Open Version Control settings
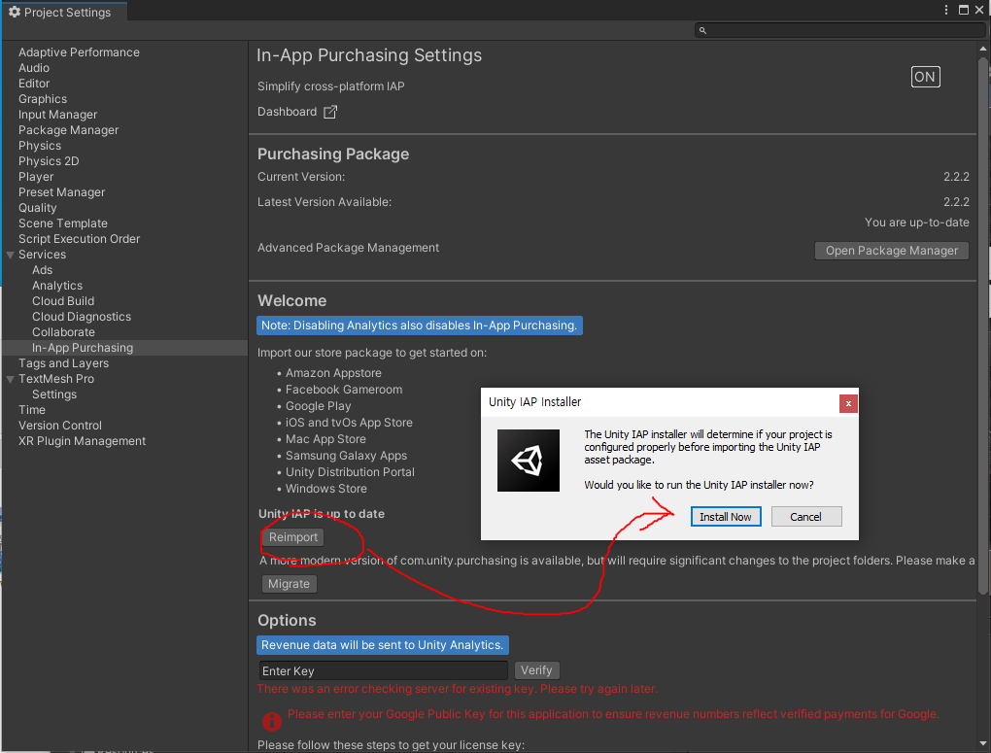 tap(60, 426)
